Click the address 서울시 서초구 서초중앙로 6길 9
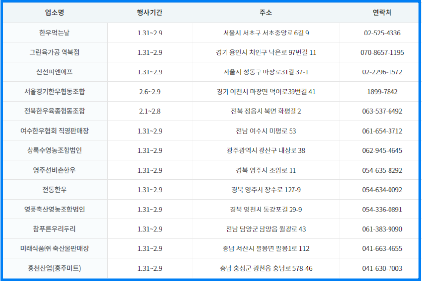 [x=266, y=33]
